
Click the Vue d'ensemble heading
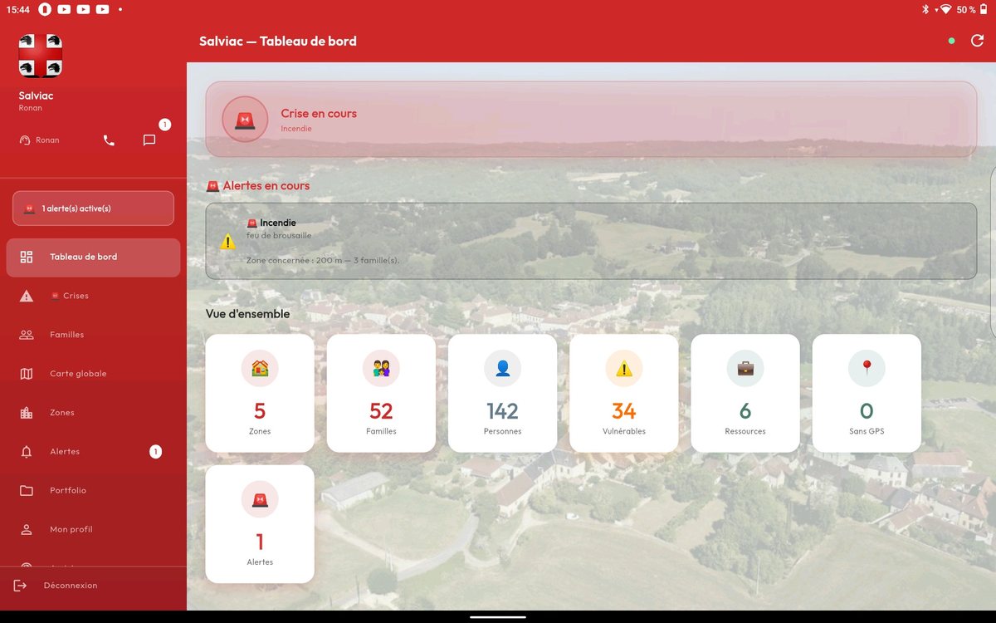[248, 314]
